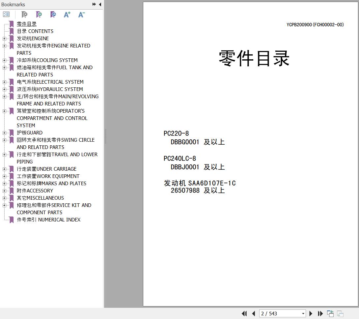Go to the previous page

click(254, 313)
